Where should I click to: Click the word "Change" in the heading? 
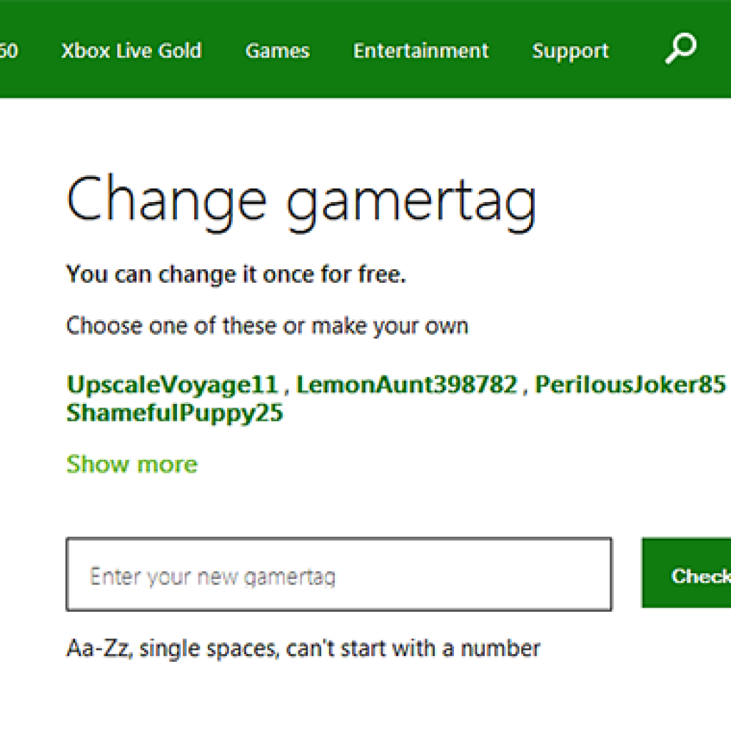pyautogui.click(x=166, y=198)
